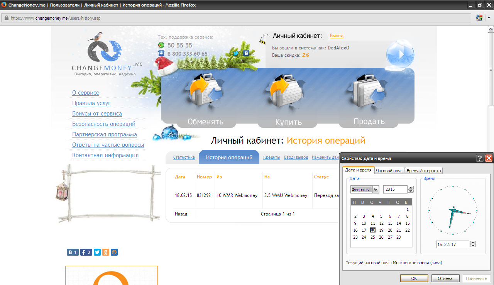Open Ответы на частые вопросы link
The width and height of the screenshot is (494, 285).
(x=108, y=145)
